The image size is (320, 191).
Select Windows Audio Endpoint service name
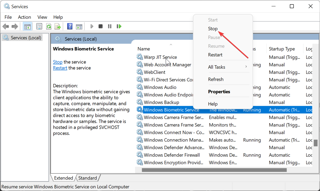(x=169, y=95)
